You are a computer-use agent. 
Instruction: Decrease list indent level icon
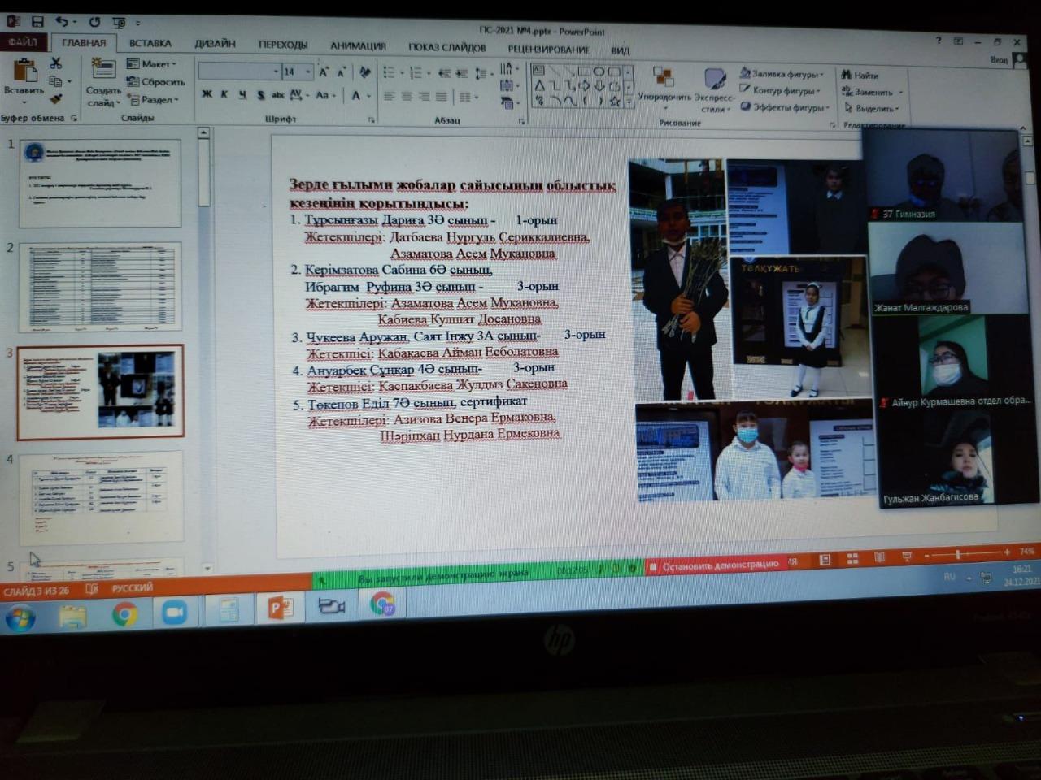(x=444, y=73)
